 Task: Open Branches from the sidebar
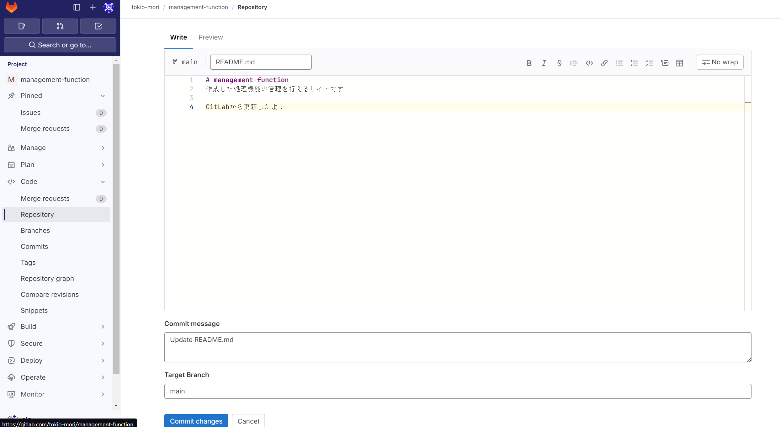tap(35, 230)
